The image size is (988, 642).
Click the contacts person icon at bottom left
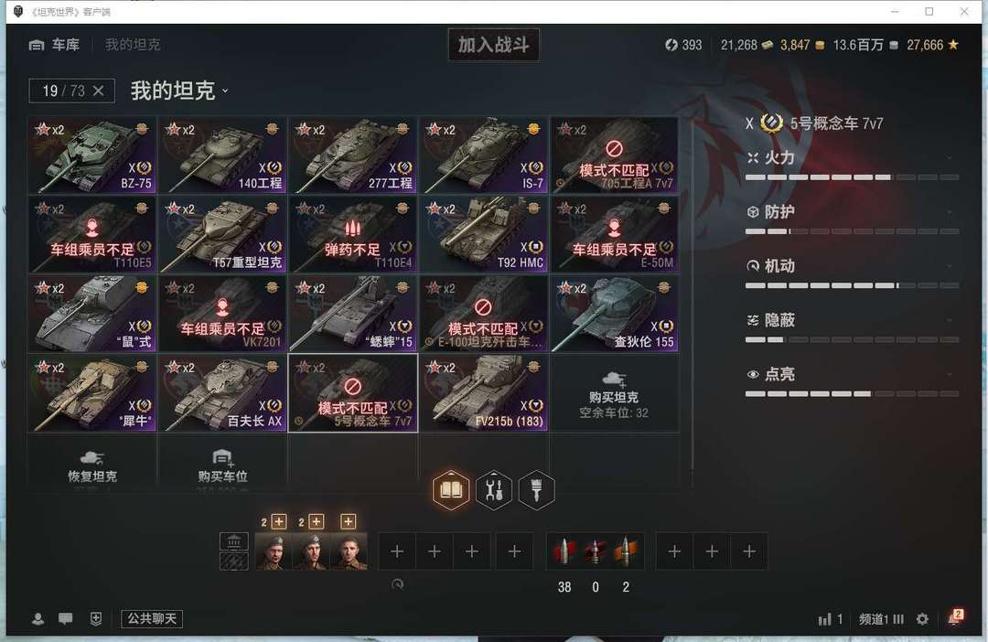tap(38, 619)
